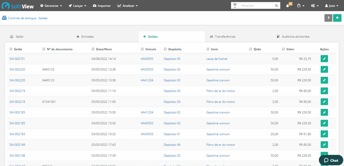
Task: Click the SofitView logo
Action: [x=18, y=6]
